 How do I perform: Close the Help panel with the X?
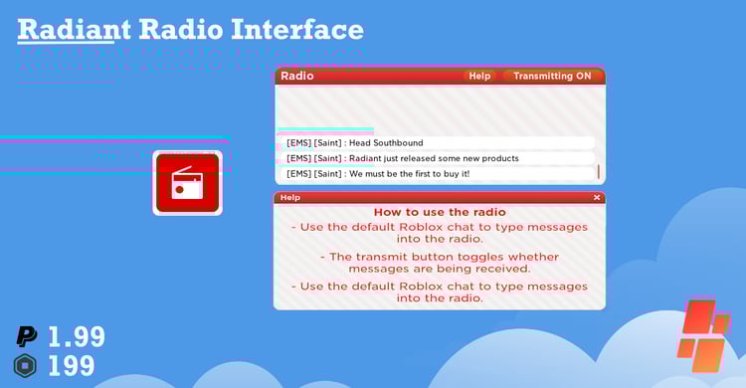pyautogui.click(x=597, y=197)
